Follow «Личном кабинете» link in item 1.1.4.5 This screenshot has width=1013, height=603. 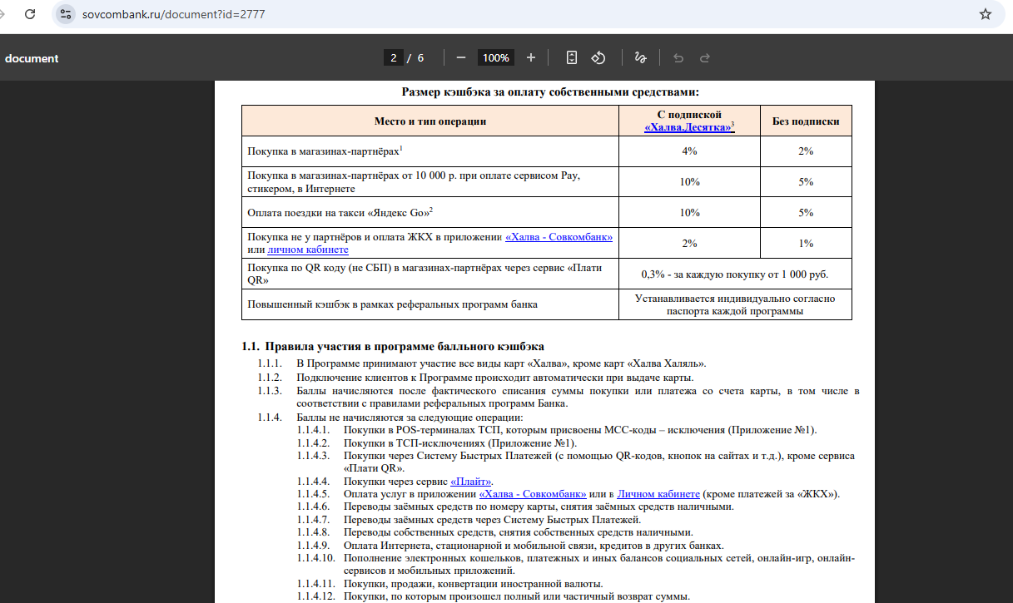coord(658,494)
